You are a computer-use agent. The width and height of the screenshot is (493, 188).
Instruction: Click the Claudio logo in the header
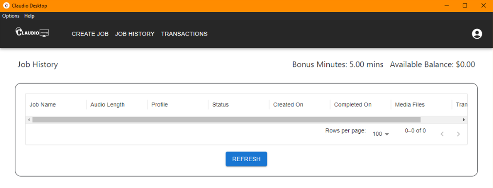point(32,32)
